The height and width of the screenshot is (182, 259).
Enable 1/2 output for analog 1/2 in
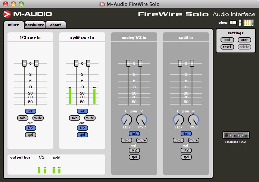(134, 150)
